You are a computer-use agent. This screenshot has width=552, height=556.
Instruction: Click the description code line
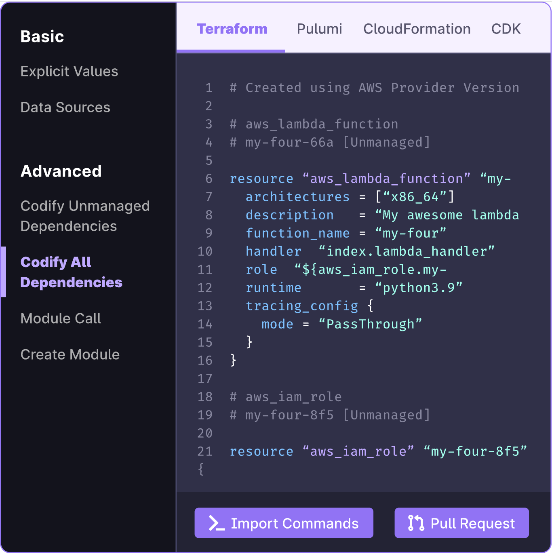pos(382,215)
